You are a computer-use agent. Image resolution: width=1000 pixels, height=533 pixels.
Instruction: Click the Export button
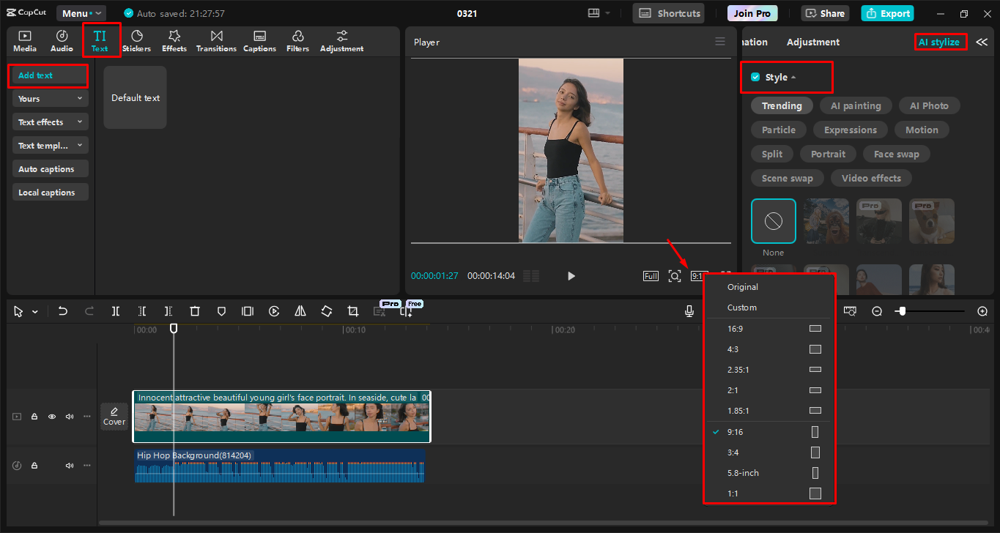(x=888, y=13)
